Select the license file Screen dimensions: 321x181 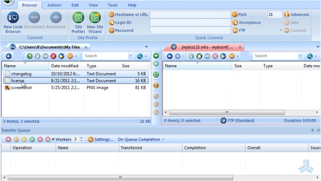coord(76,81)
